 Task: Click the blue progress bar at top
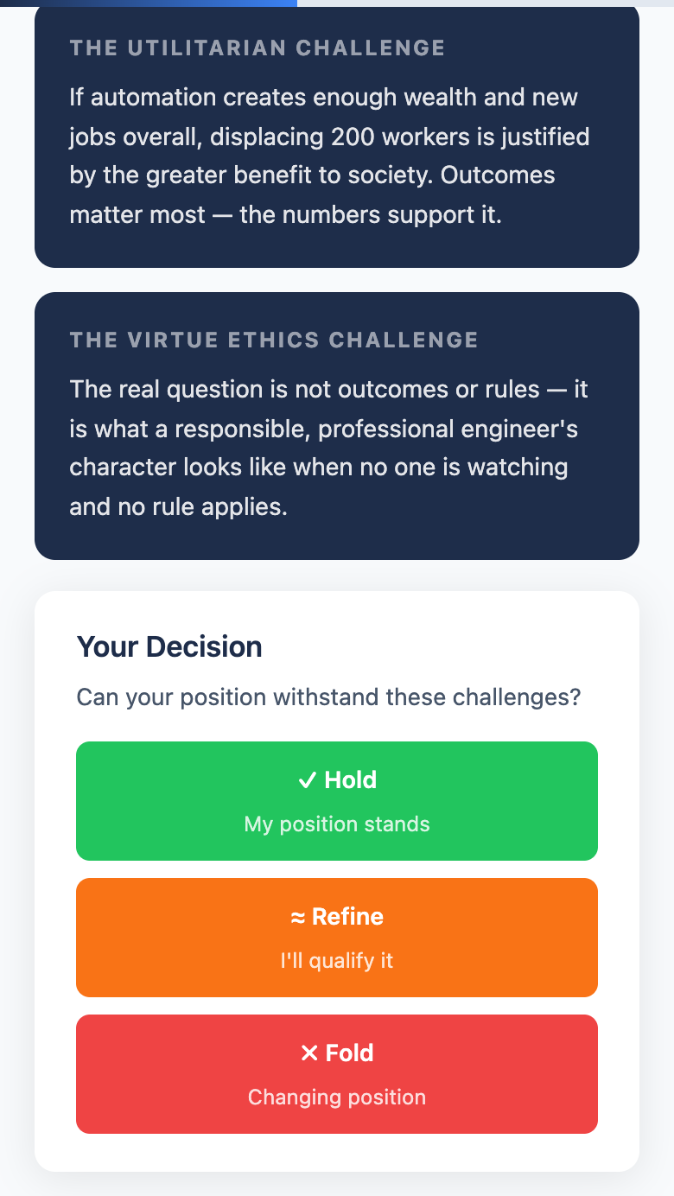point(147,4)
